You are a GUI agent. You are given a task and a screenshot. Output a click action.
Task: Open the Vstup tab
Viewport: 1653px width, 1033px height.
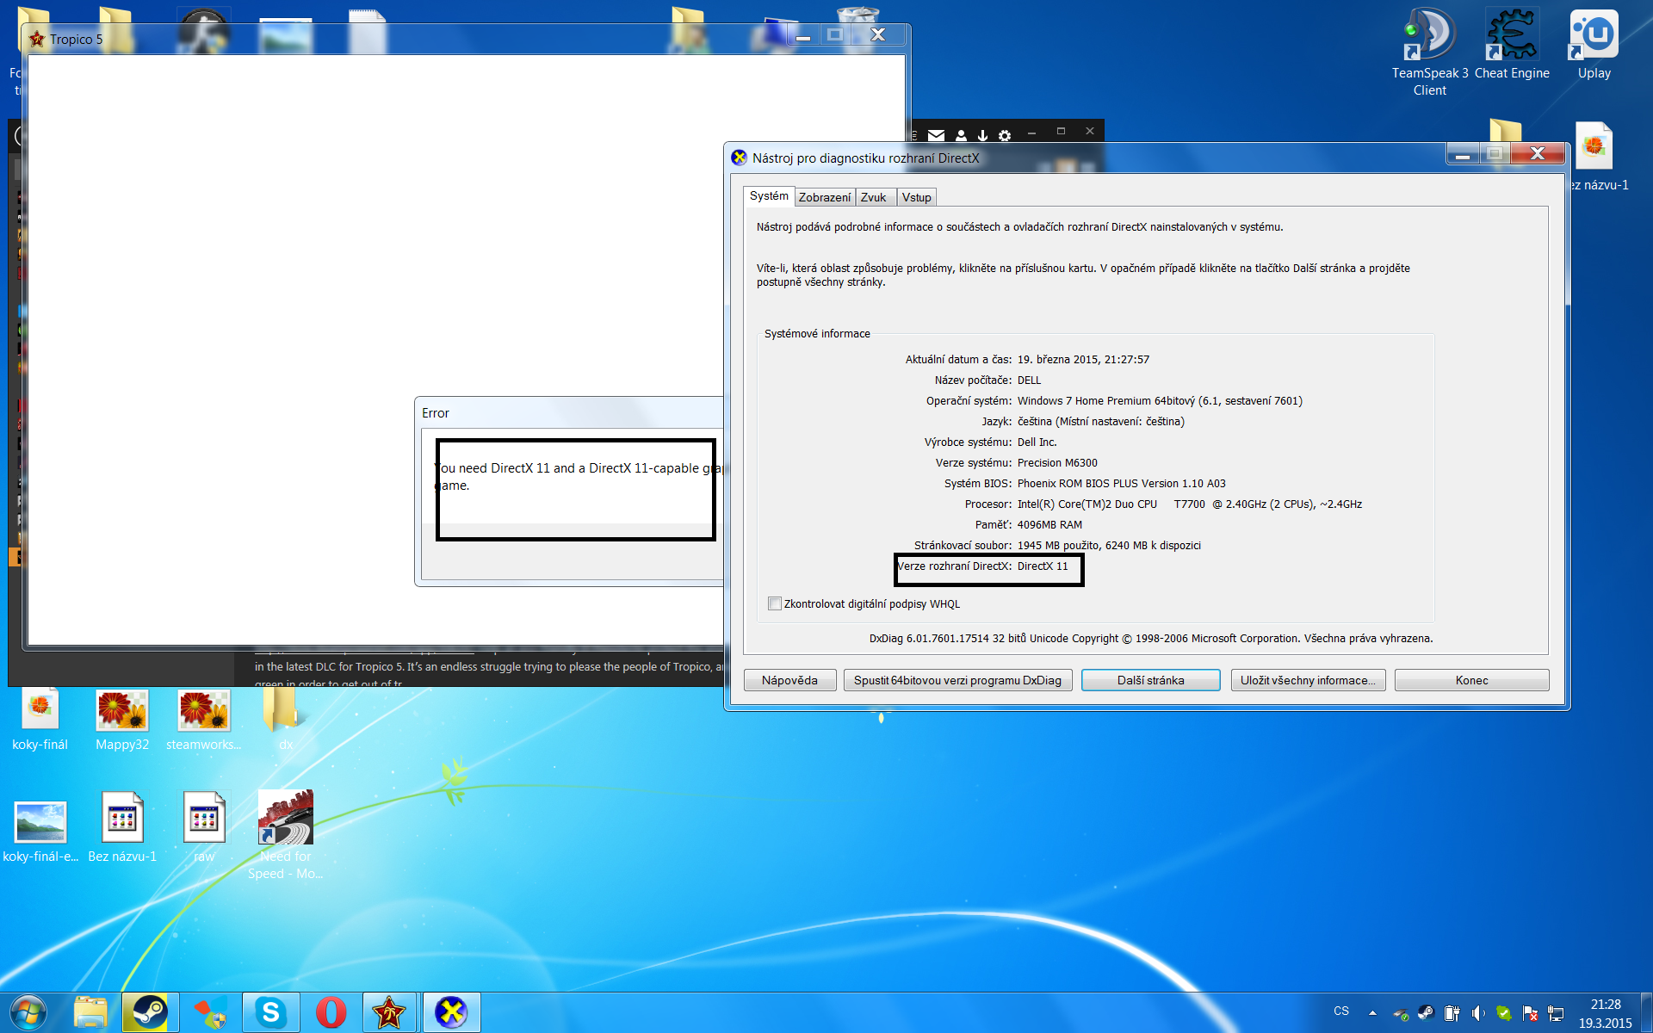pyautogui.click(x=916, y=197)
